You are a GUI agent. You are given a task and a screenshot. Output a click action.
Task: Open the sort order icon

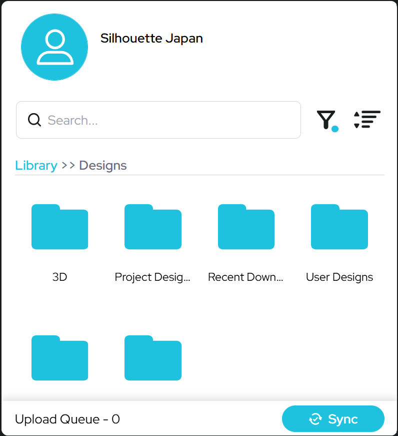[367, 120]
